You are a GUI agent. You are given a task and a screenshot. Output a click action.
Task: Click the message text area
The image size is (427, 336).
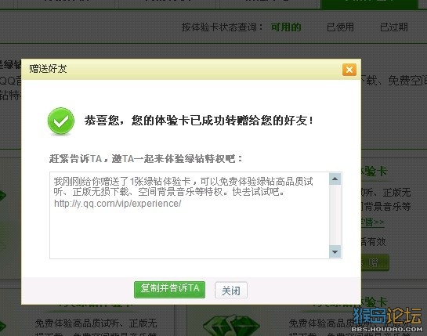point(190,215)
